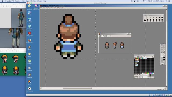Select the back-facing sprite in the Animation preview
Viewport: 172px width, 97px height.
(x=122, y=45)
